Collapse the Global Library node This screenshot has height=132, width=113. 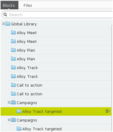[4, 24]
